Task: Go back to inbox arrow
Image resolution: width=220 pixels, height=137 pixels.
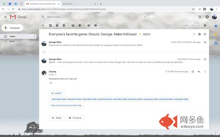Action: [x=43, y=25]
